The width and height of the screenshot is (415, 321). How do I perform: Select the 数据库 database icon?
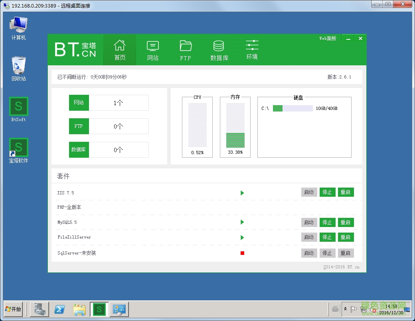click(219, 50)
